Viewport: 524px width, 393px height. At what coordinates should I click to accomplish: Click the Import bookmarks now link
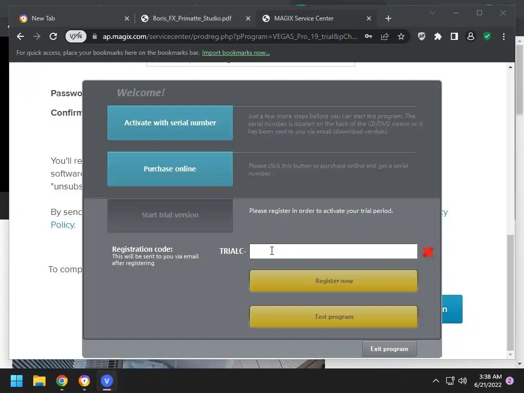click(236, 53)
